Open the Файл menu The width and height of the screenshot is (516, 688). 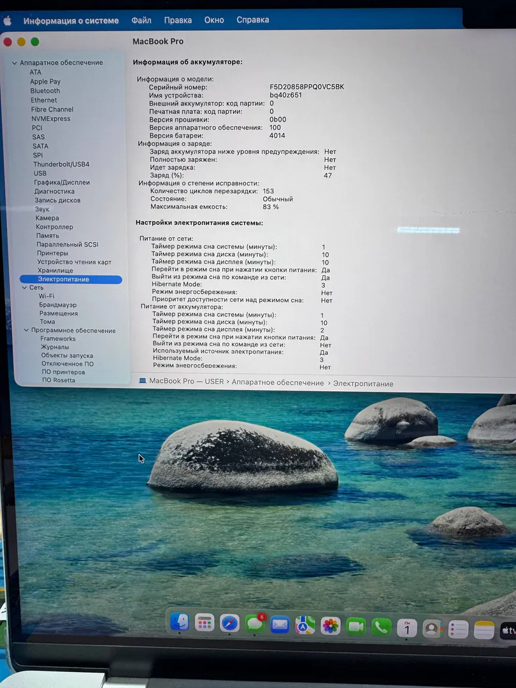(x=141, y=20)
